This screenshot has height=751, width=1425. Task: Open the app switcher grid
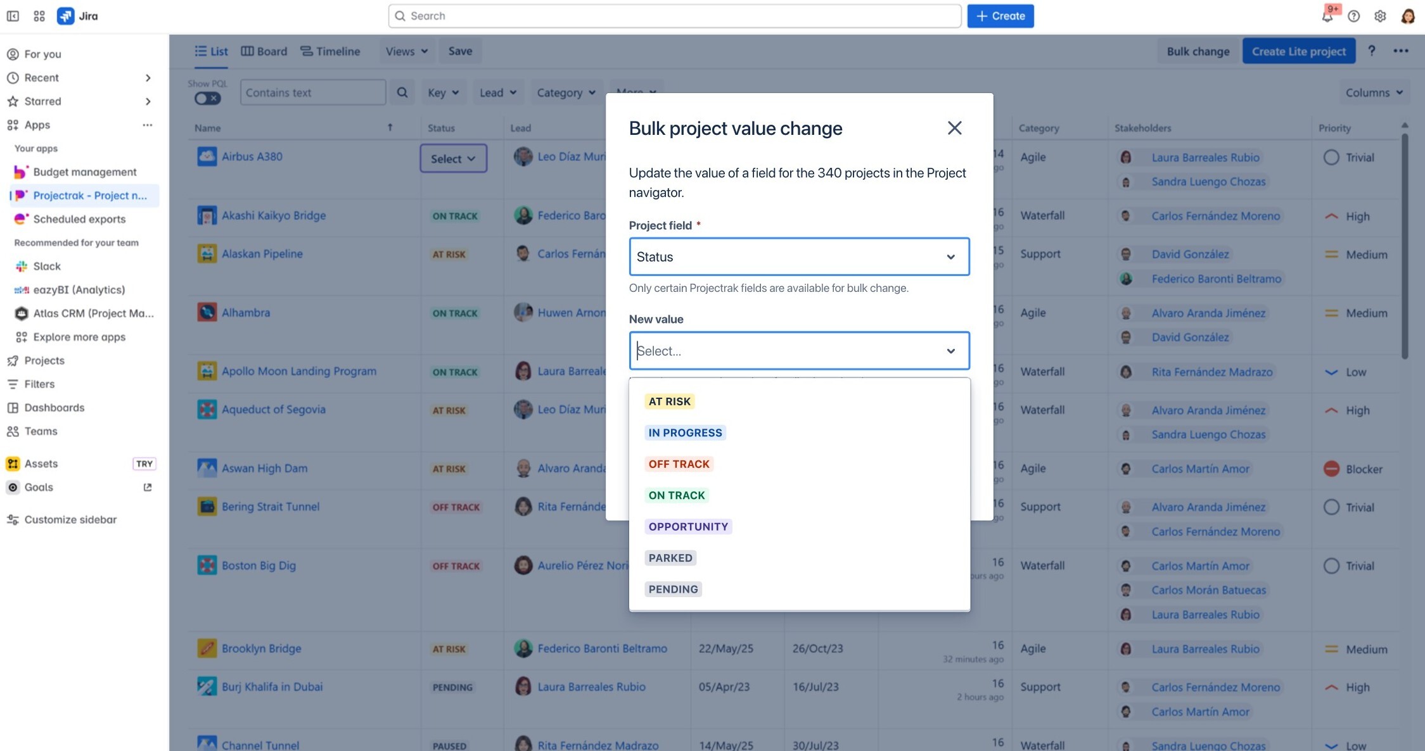tap(39, 15)
